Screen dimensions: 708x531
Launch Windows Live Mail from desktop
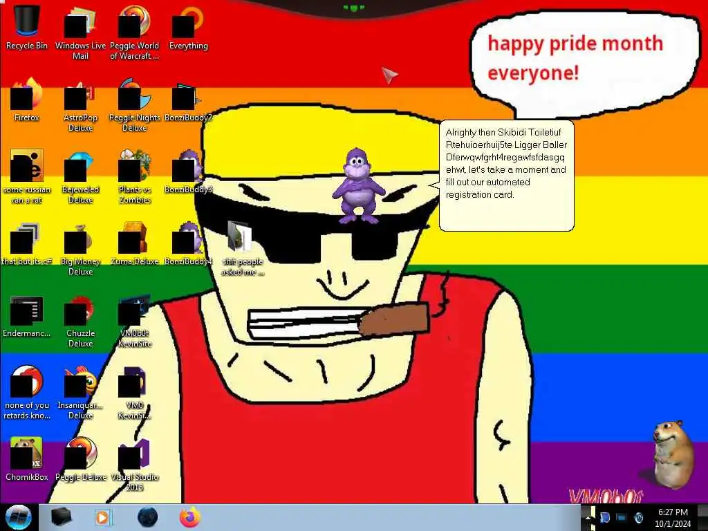coord(80,32)
